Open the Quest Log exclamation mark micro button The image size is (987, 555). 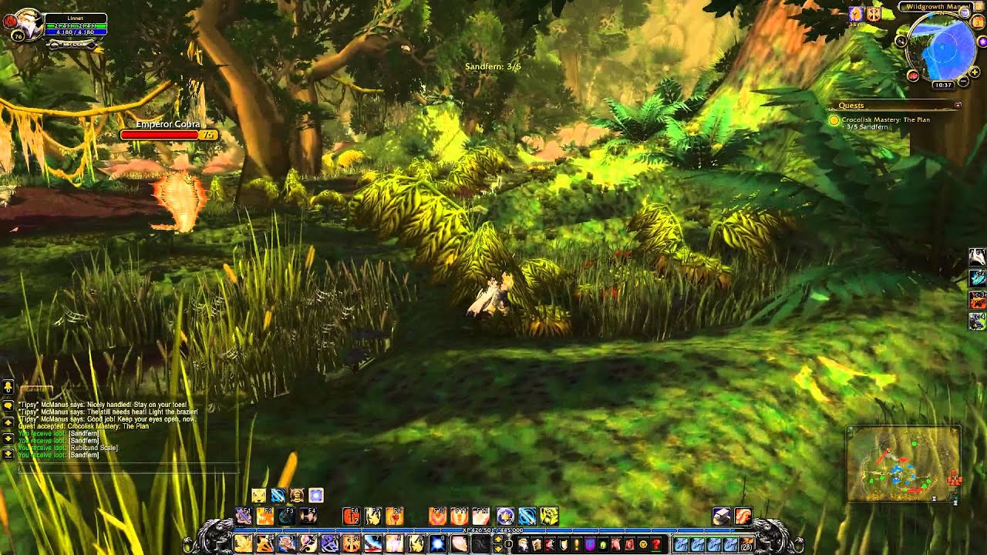[577, 545]
